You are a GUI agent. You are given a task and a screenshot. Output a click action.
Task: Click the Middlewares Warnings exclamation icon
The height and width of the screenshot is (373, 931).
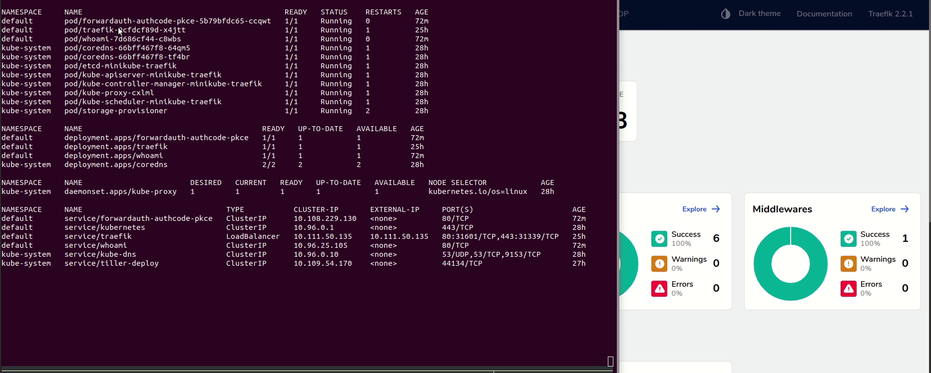pos(849,264)
